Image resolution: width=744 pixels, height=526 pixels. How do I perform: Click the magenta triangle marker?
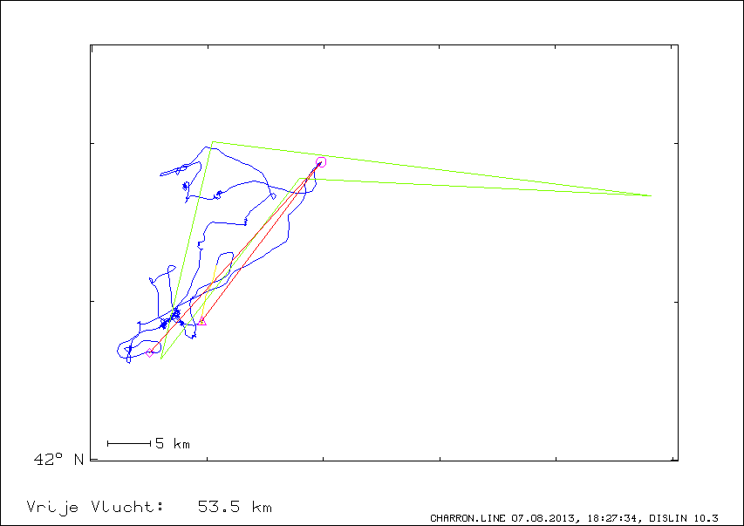(x=202, y=321)
